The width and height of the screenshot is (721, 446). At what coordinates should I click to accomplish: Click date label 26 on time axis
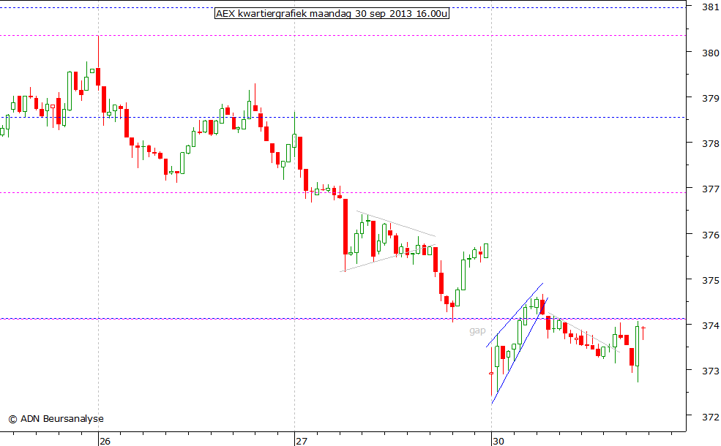click(105, 441)
